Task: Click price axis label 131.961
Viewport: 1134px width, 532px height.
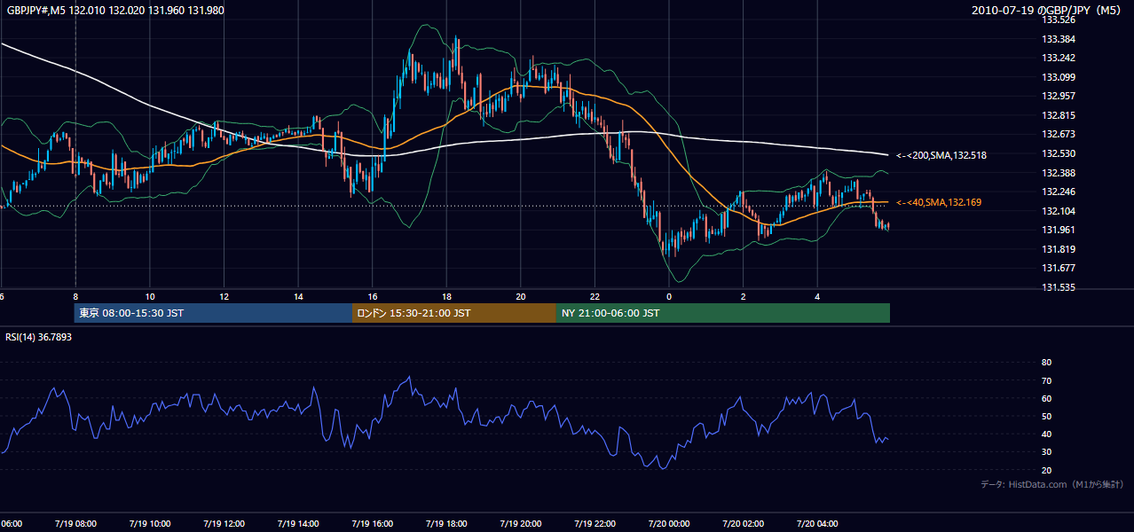Action: (1058, 230)
